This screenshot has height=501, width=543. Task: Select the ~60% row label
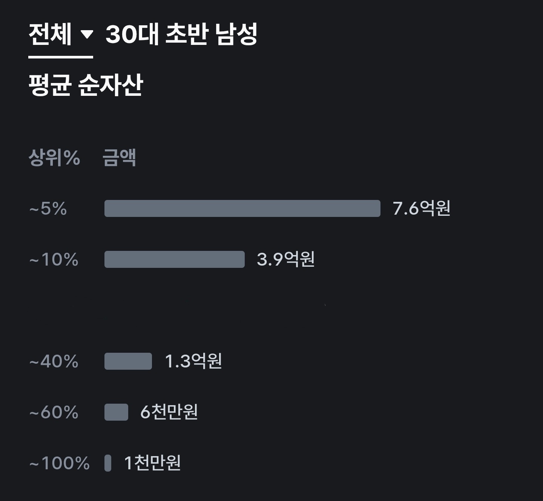[54, 412]
